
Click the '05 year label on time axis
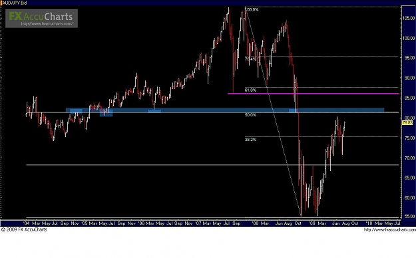(x=84, y=223)
